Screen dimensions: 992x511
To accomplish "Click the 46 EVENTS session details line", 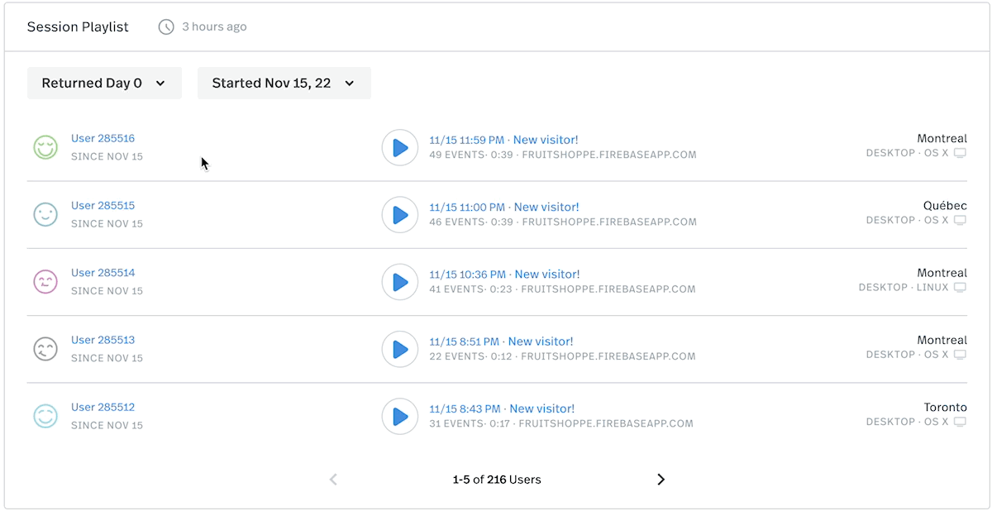I will click(x=563, y=222).
